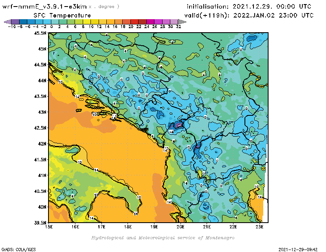The height and width of the screenshot is (252, 326).
Task: Select the 42.5N latitude axis label
Action: pos(40,128)
